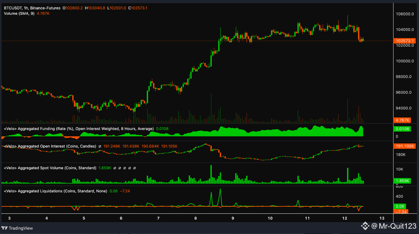Click date 10 on the time axis

[270, 218]
